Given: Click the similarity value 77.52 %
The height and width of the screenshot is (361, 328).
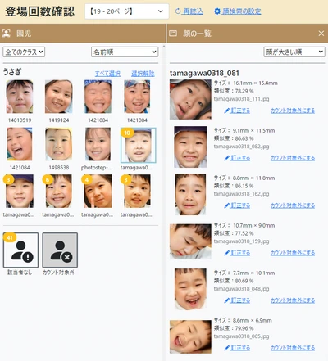Looking at the screenshot, I should (244, 233).
